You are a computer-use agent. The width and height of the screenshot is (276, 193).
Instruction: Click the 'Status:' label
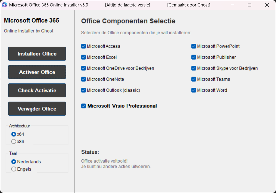(x=90, y=152)
